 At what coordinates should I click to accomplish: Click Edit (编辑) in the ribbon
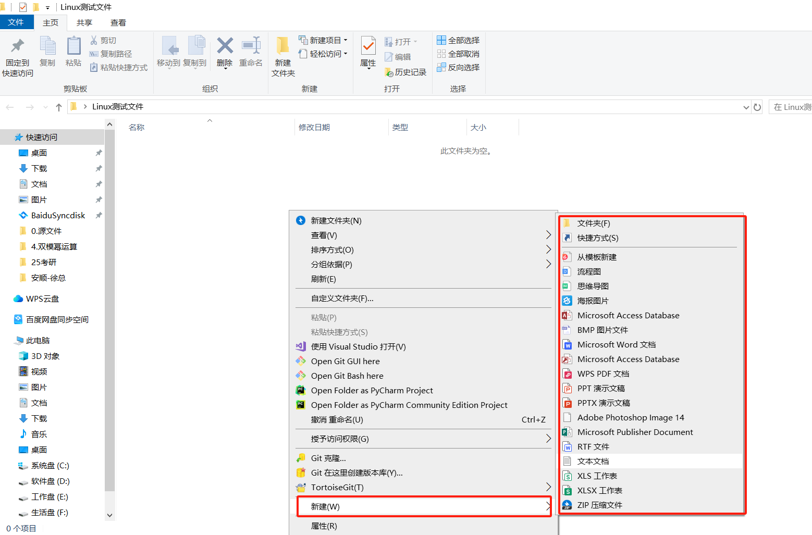point(398,57)
